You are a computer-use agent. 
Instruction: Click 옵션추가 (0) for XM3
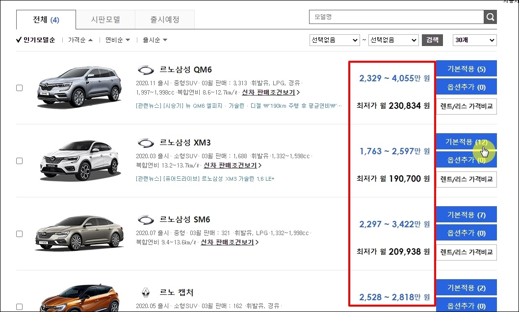(467, 160)
